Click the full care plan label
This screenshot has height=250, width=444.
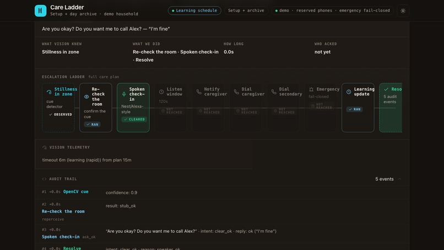click(104, 77)
